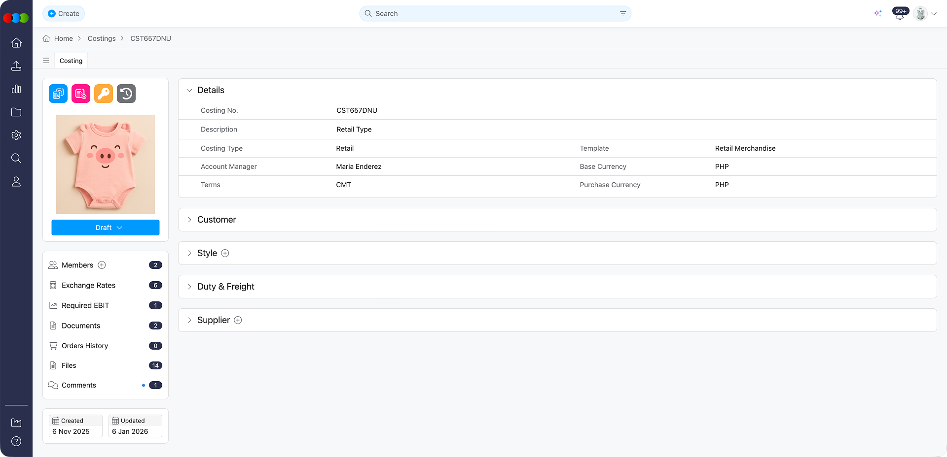The width and height of the screenshot is (947, 457).
Task: Click the pink baby onesie thumbnail
Action: pos(106,164)
